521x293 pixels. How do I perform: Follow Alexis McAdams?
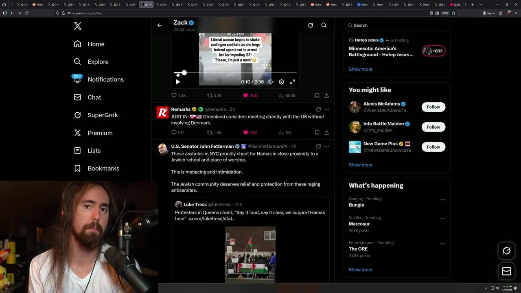tap(433, 107)
